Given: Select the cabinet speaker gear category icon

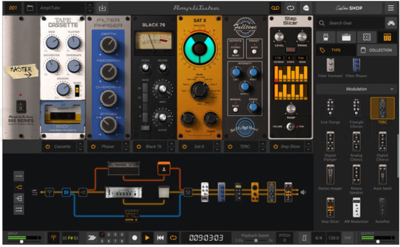Looking at the screenshot, I should [367, 37].
